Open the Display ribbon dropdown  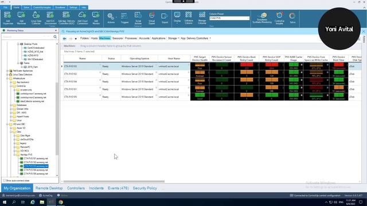click(177, 18)
